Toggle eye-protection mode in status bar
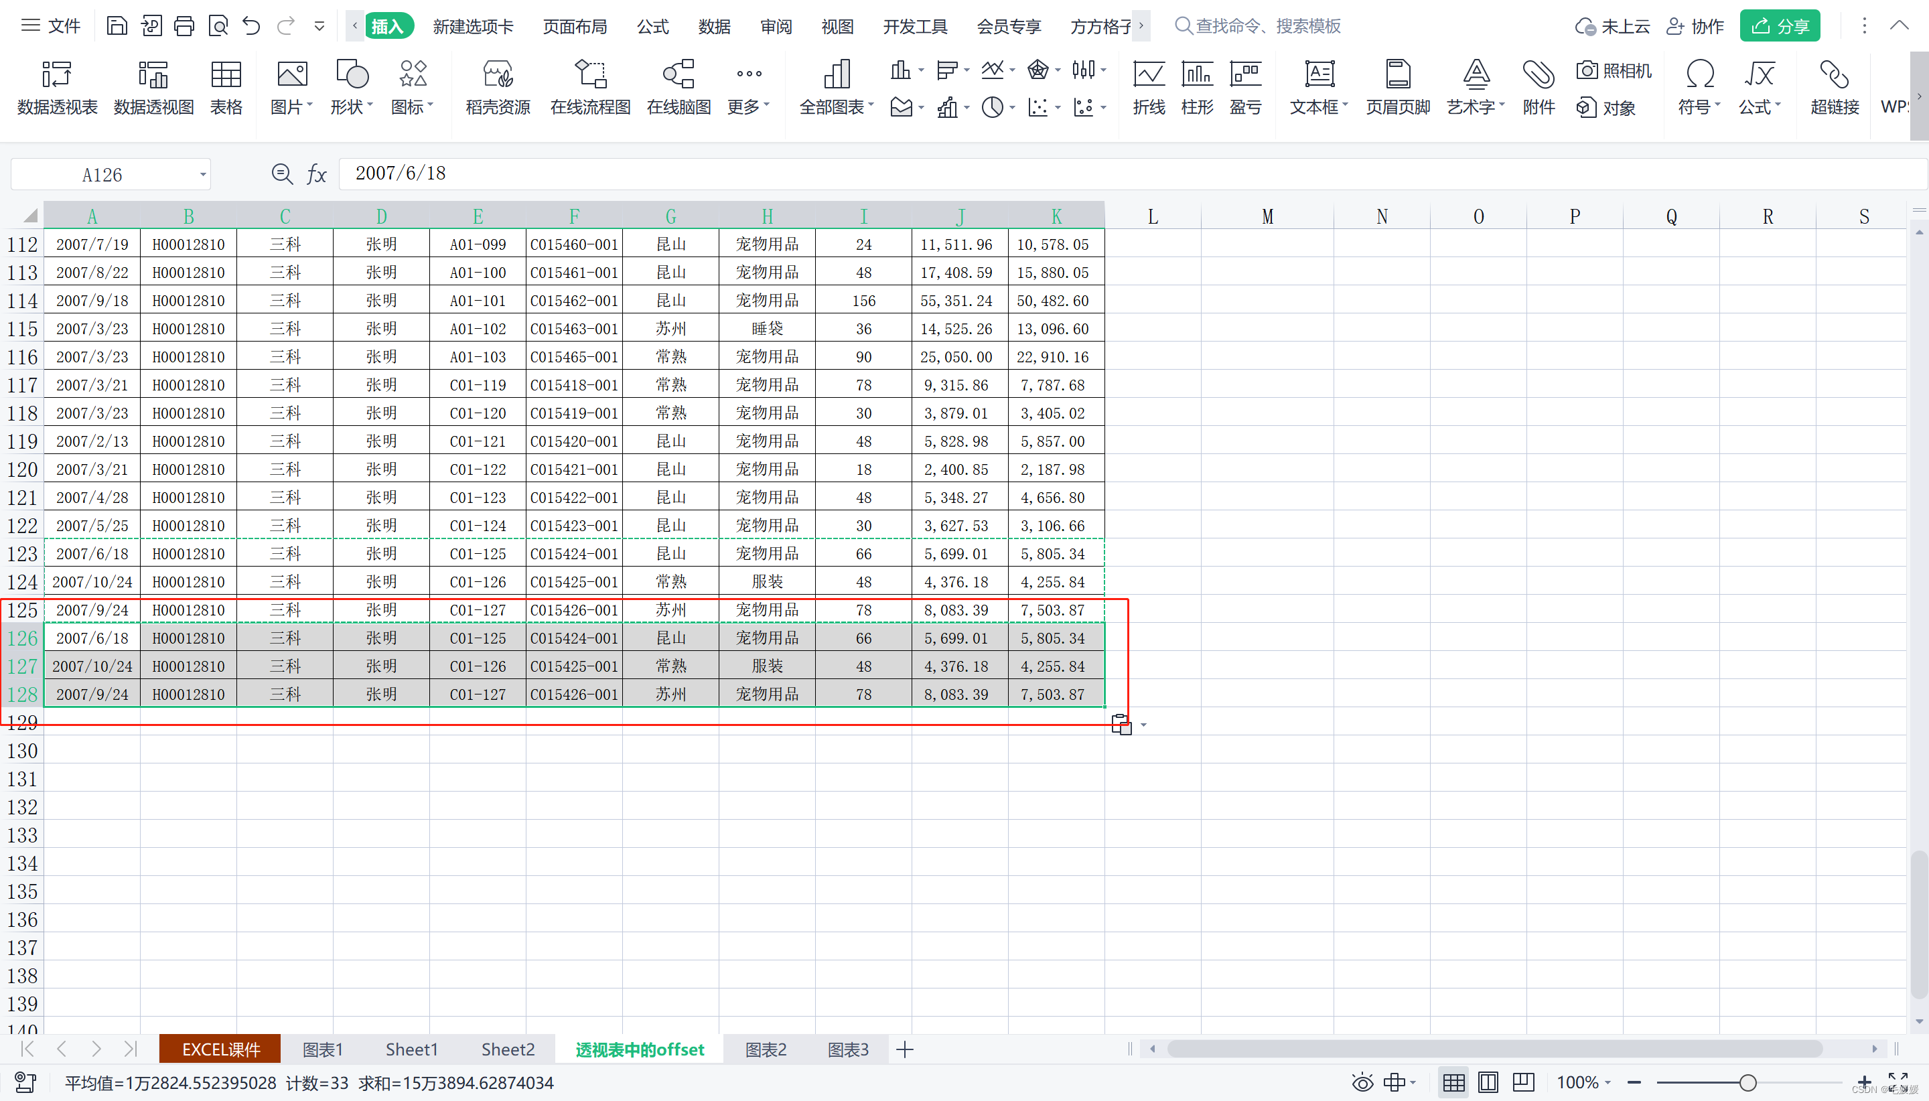 point(1362,1083)
